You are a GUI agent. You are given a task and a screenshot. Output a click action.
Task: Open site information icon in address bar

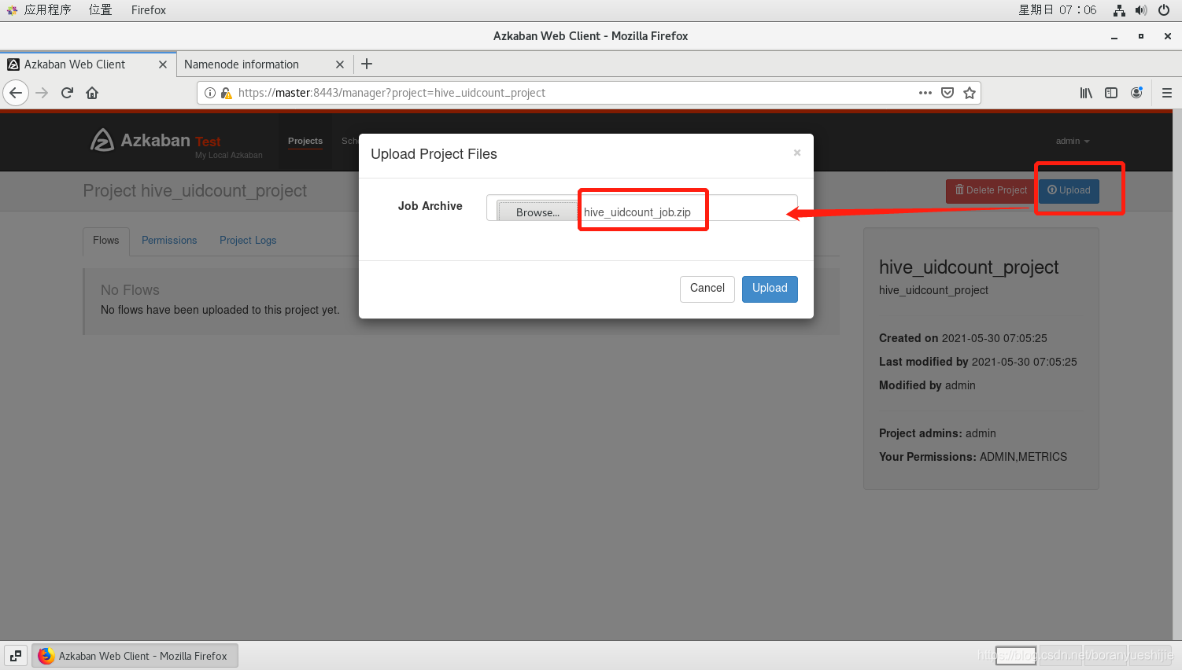[210, 93]
